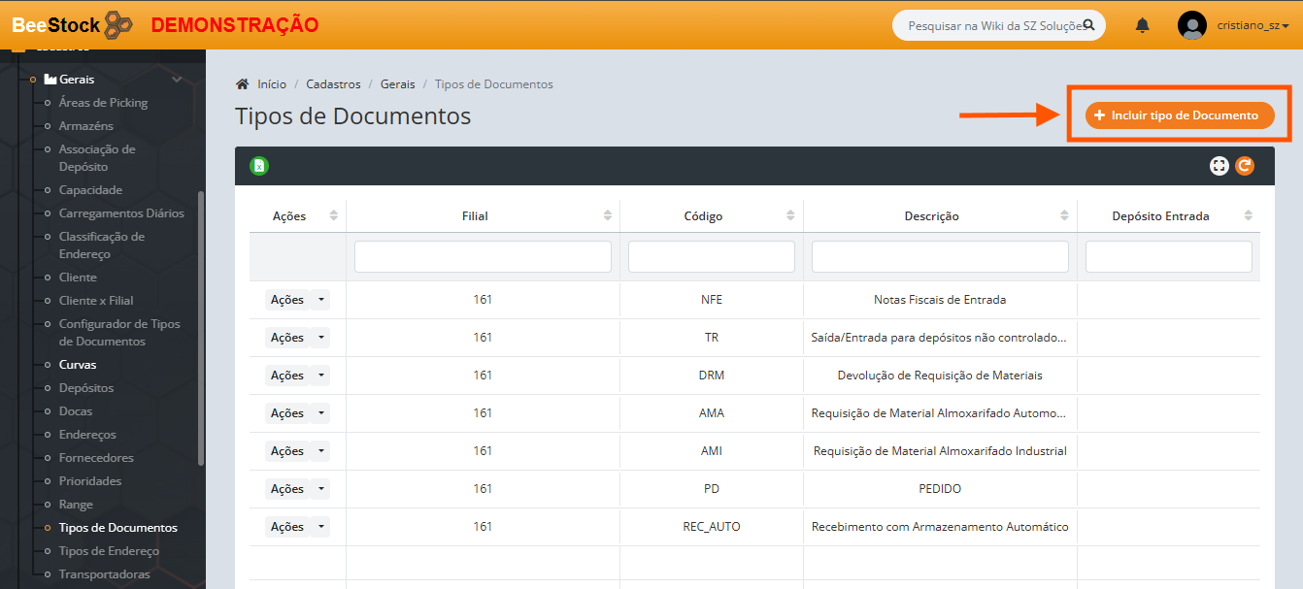The height and width of the screenshot is (589, 1303).
Task: Open cristiano_sz user account dropdown
Action: tap(1253, 25)
